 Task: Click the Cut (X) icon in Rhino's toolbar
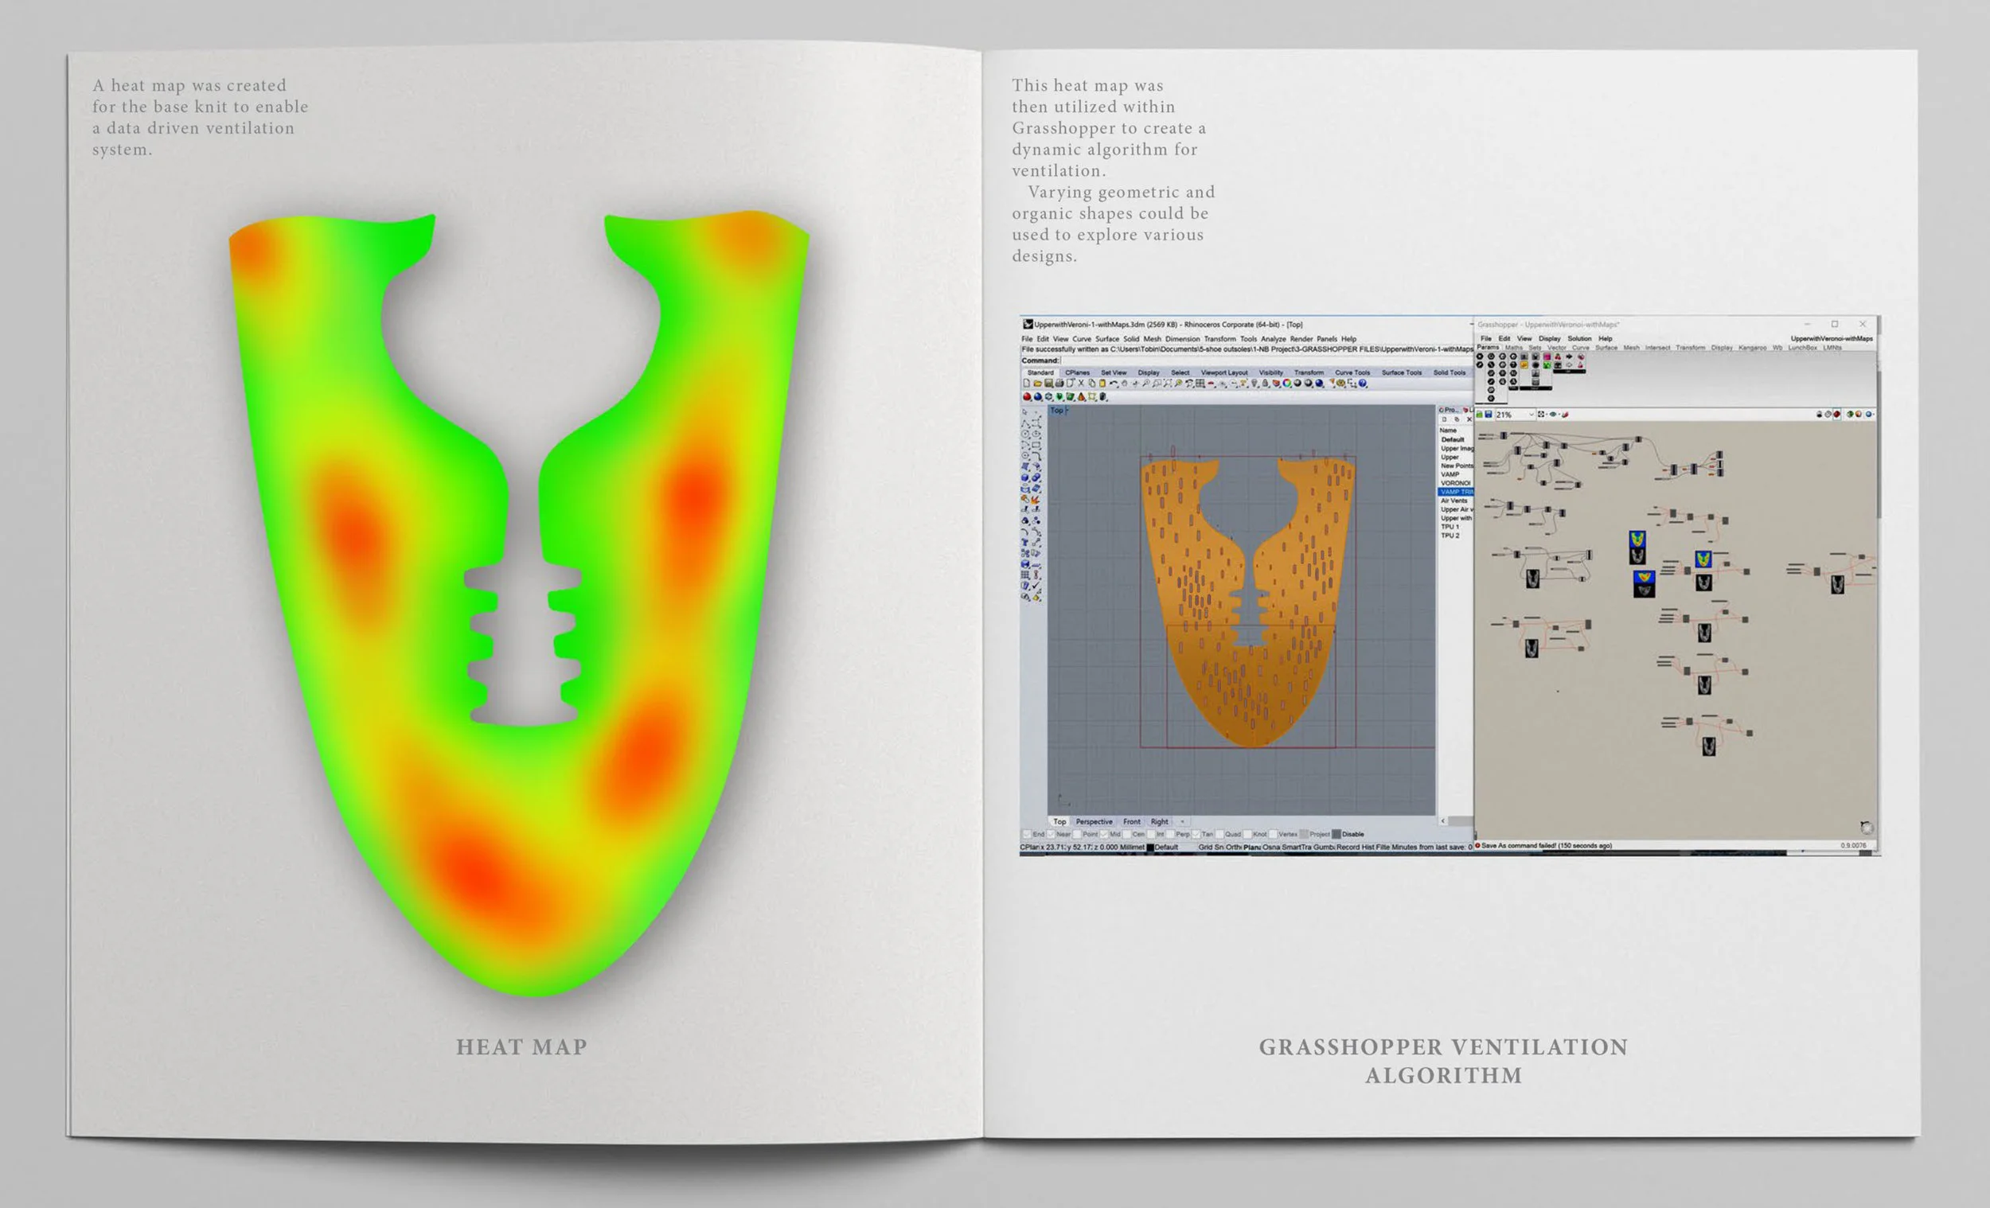[1082, 384]
